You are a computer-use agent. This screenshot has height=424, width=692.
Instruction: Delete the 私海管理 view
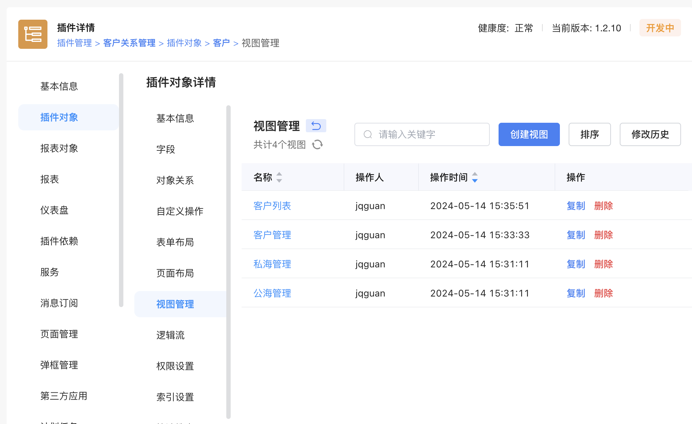[603, 264]
